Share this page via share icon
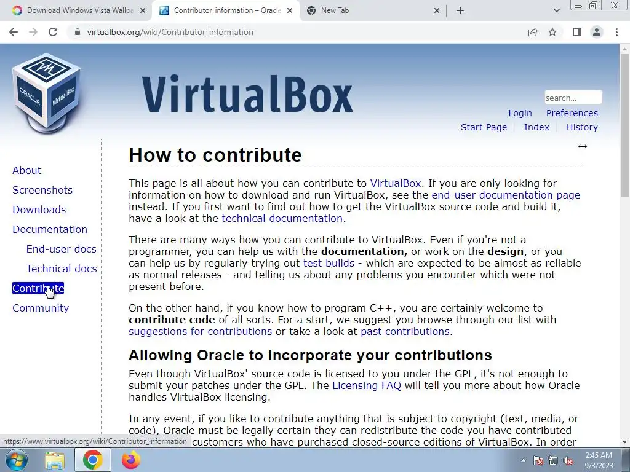Screen dimensions: 630x472 (x=533, y=32)
